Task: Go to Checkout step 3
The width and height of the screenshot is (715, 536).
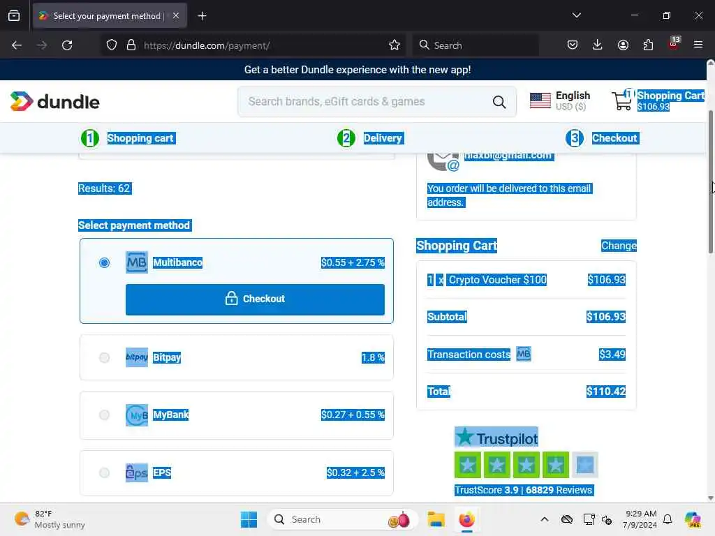Action: point(602,138)
